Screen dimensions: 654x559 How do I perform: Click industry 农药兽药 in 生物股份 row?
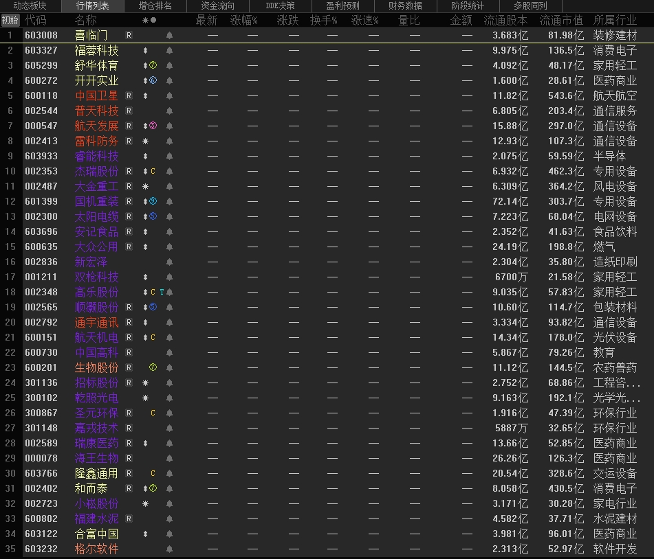click(615, 367)
